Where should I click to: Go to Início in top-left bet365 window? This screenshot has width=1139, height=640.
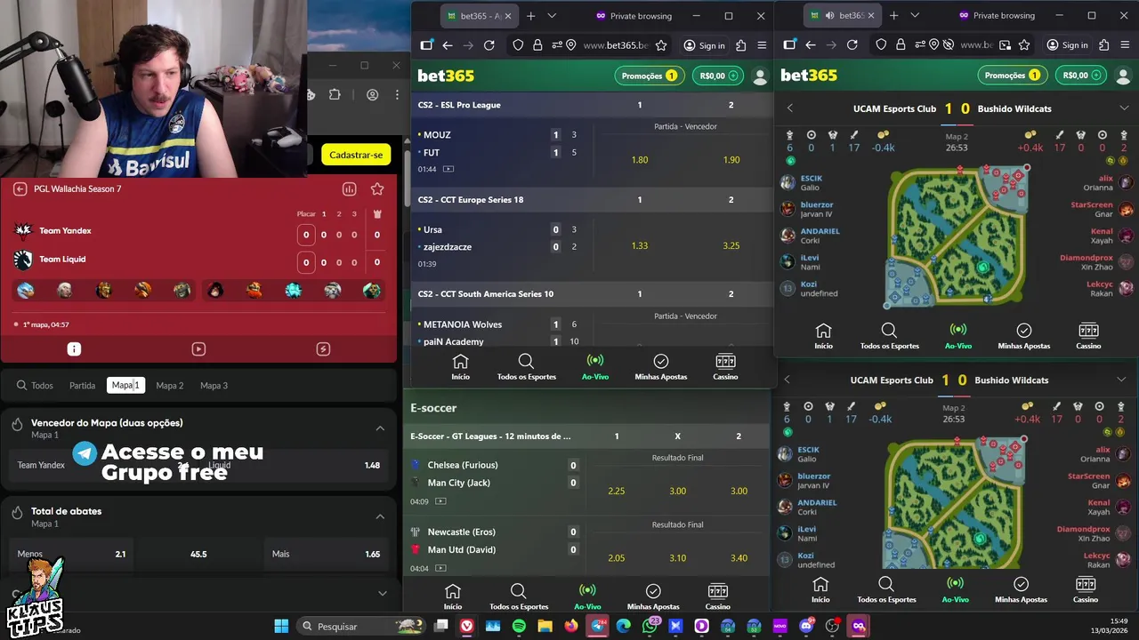(460, 366)
